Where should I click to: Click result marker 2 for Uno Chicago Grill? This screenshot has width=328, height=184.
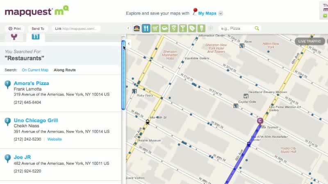(7, 121)
